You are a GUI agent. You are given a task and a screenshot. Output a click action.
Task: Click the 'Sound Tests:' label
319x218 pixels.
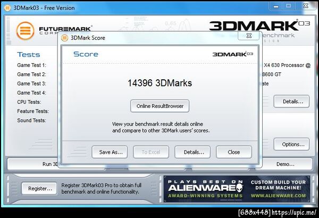(x=31, y=120)
